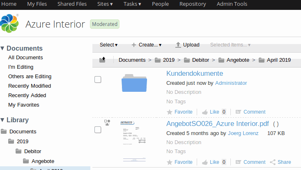Viewport: 301px width, 170px height.
Task: Click the Upload button
Action: pyautogui.click(x=187, y=45)
